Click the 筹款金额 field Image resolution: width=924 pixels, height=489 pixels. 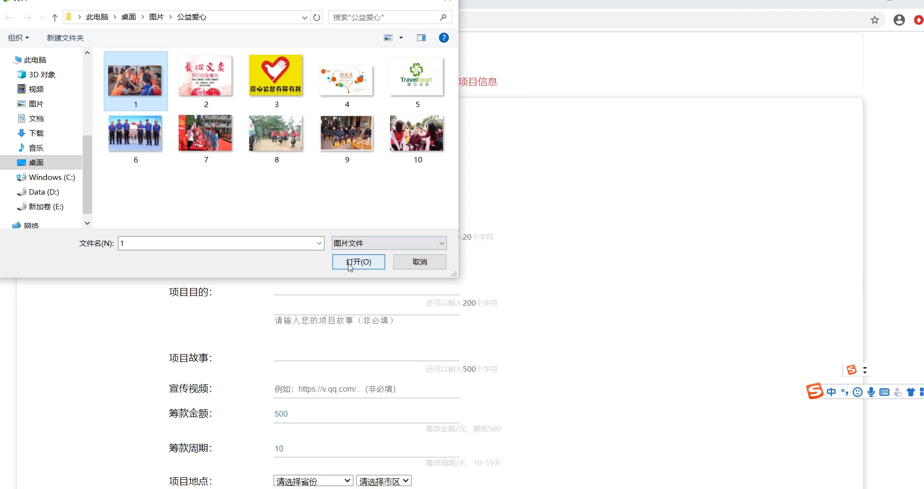[x=367, y=414]
